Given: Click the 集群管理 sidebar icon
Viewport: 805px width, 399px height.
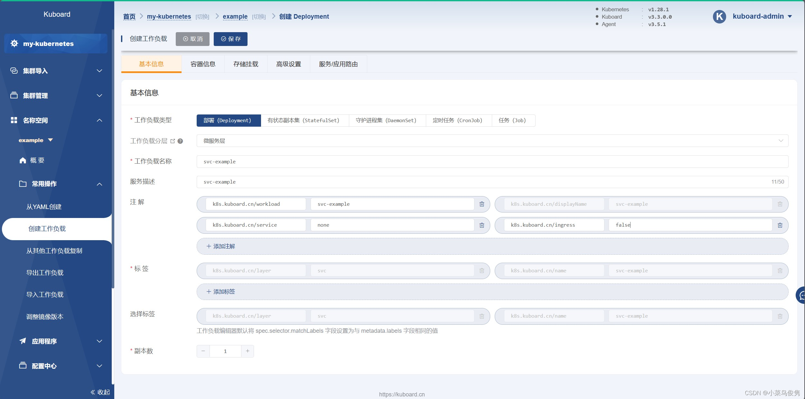Looking at the screenshot, I should click(14, 95).
